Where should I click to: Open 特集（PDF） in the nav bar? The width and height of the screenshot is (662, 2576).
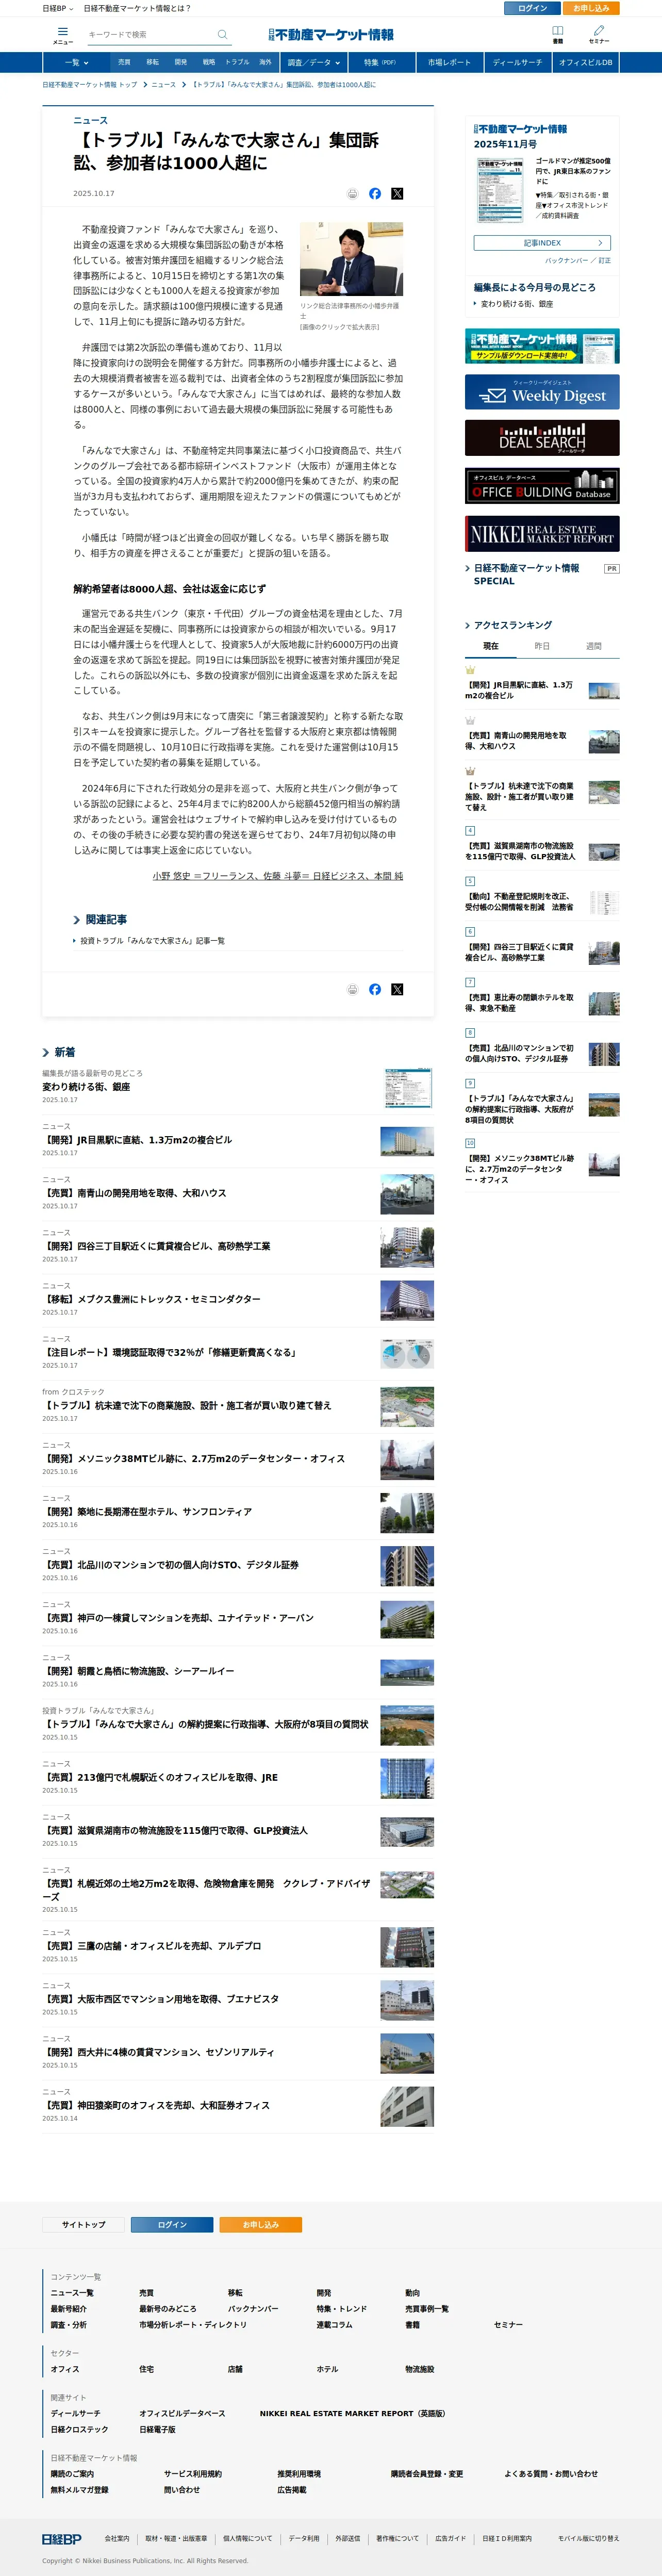point(380,62)
